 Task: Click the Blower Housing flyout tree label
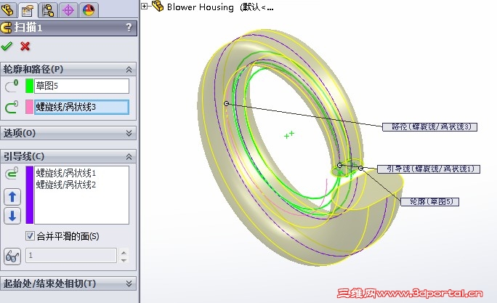(220, 7)
